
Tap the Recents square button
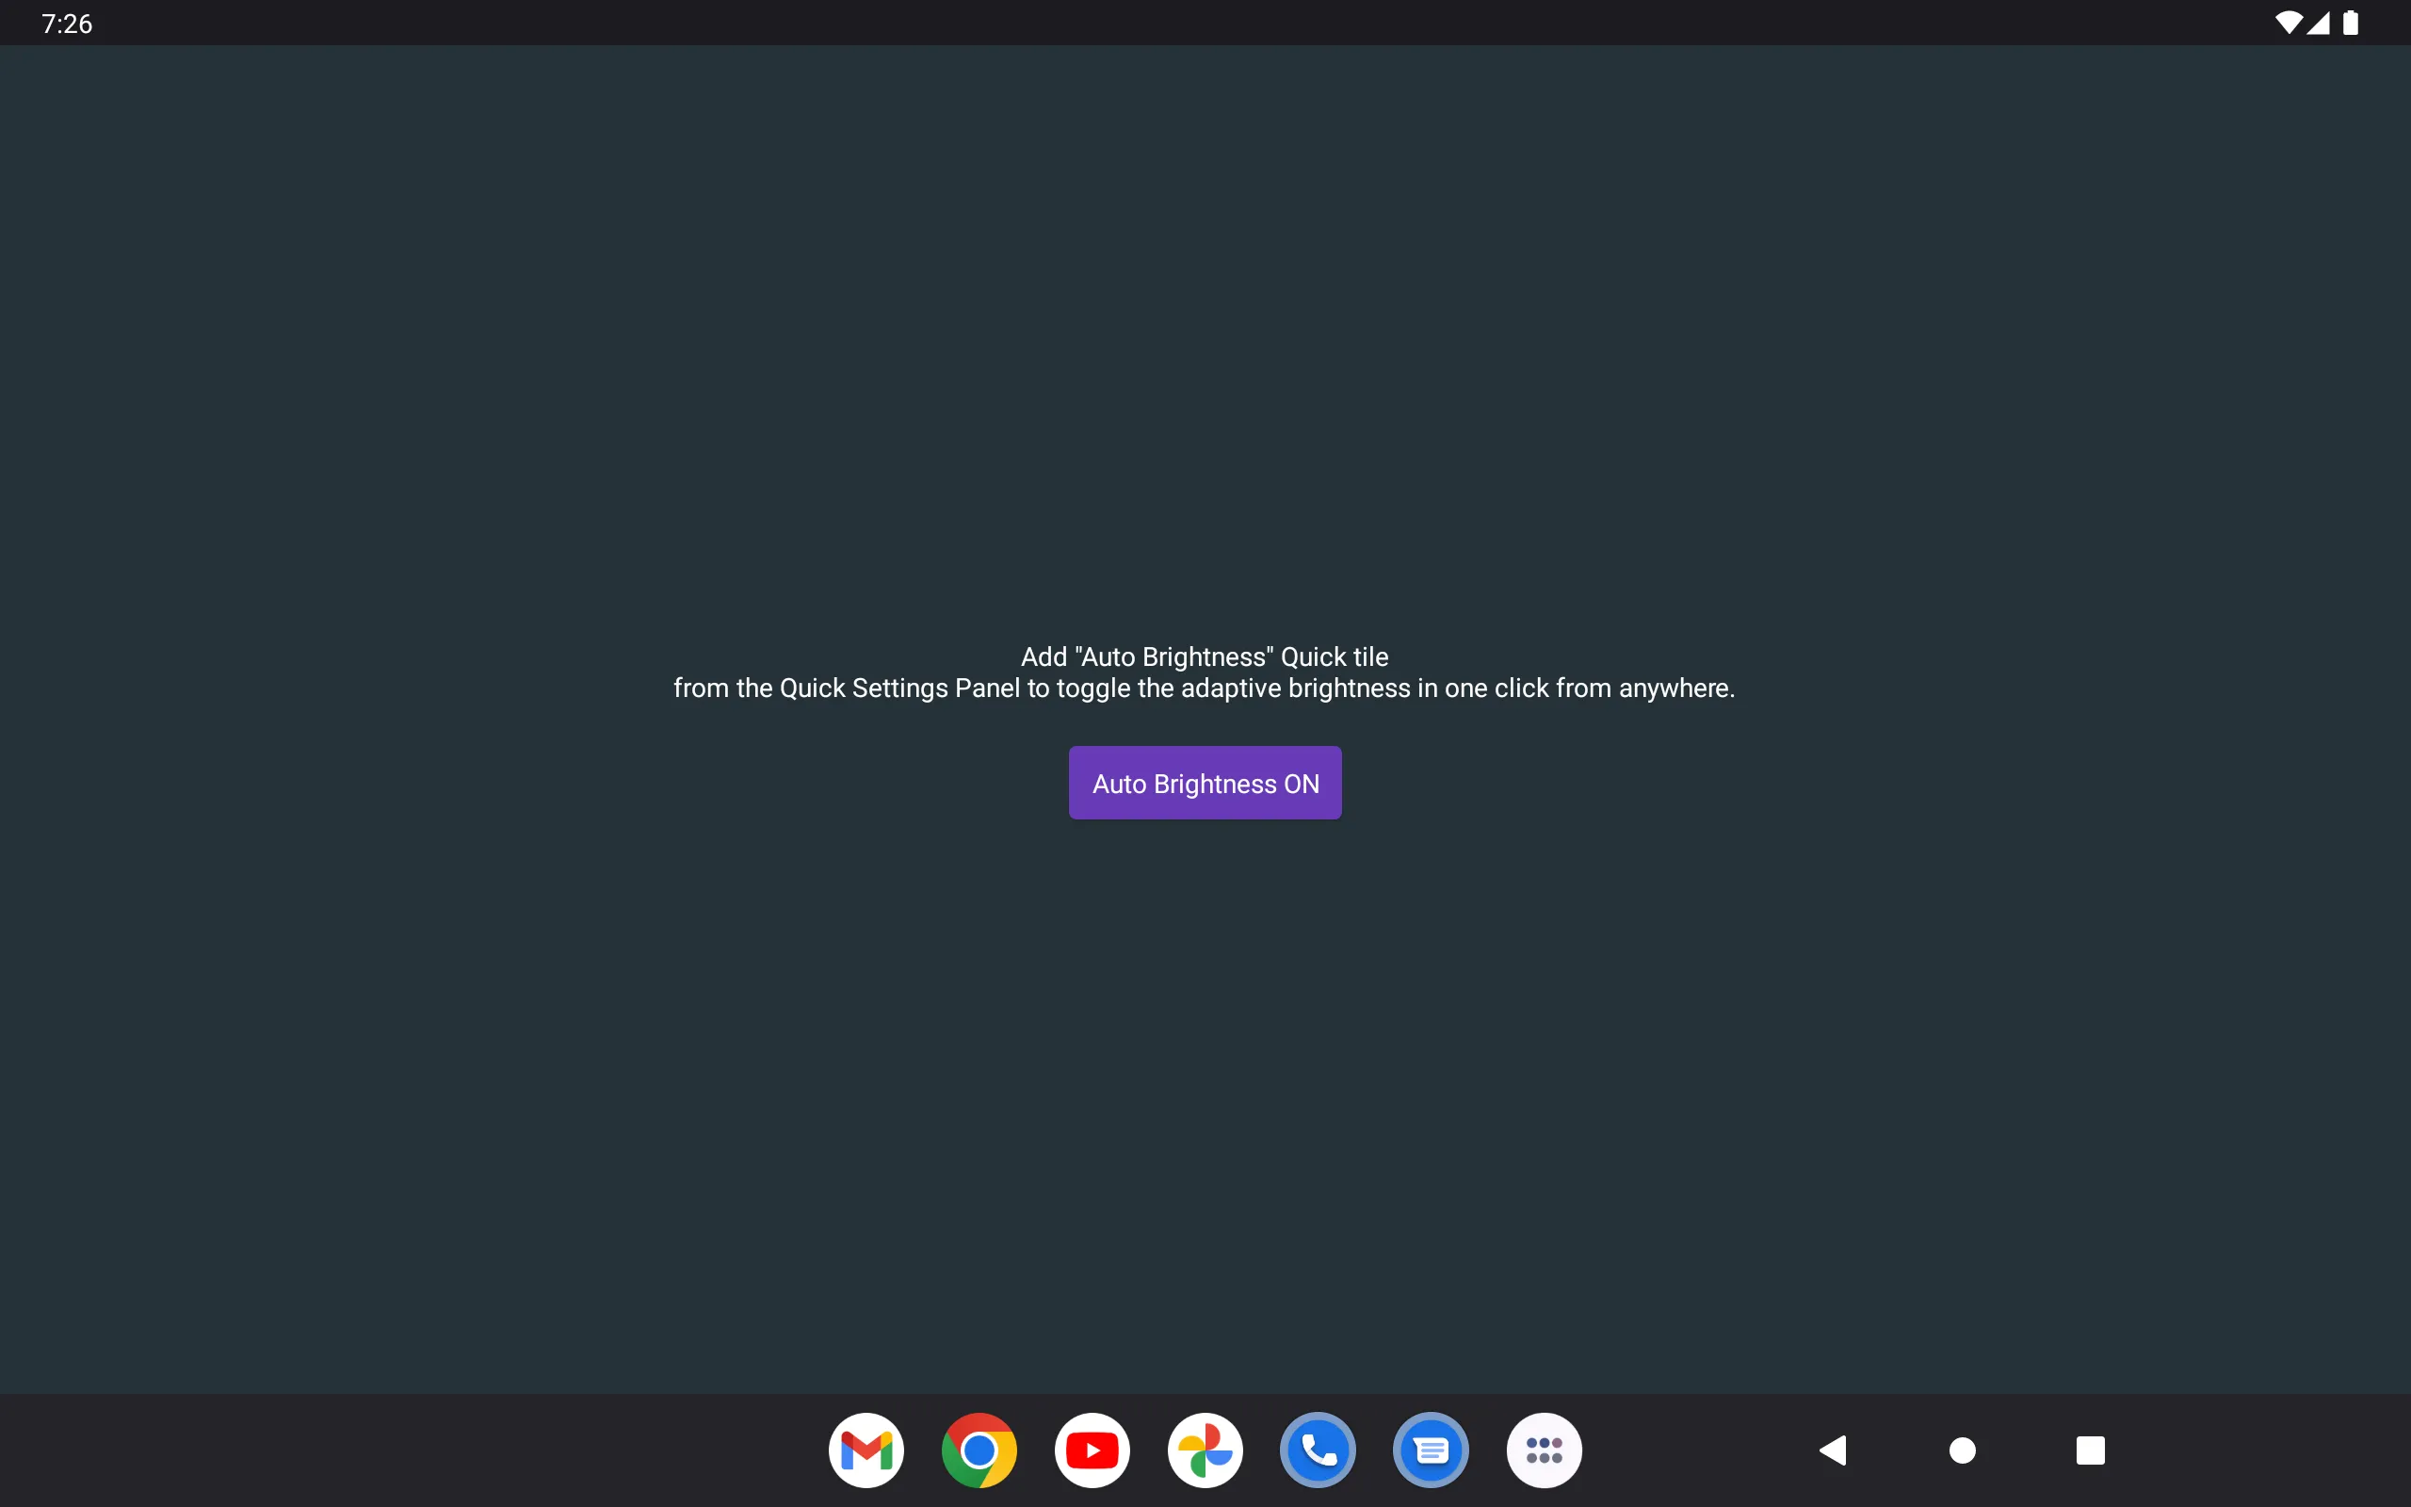[x=2090, y=1450]
